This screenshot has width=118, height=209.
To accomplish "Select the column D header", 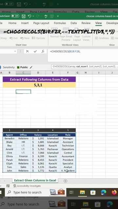I will click(x=38, y=72).
